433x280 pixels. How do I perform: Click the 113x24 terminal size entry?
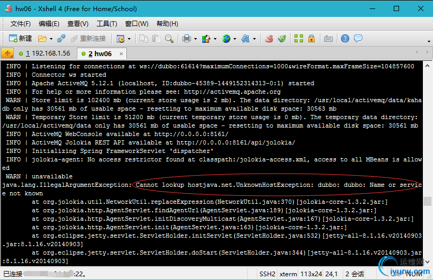(x=311, y=274)
